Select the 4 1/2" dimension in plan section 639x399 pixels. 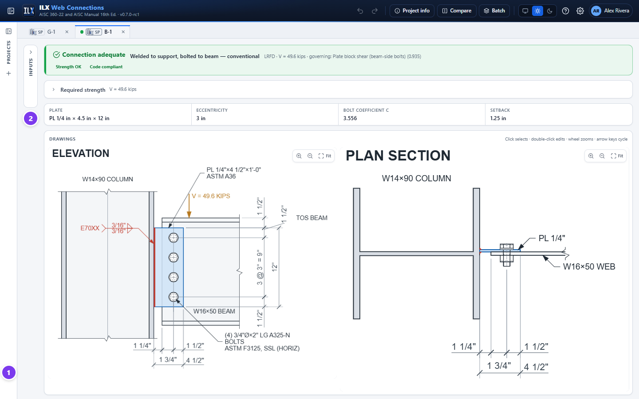536,367
